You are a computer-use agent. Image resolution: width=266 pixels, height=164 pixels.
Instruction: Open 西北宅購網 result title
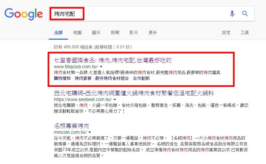click(x=134, y=93)
